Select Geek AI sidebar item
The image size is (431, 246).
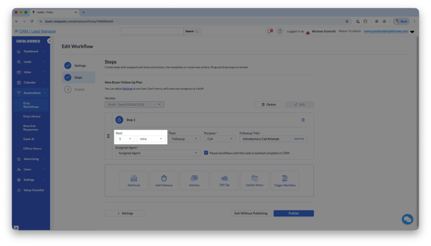pos(28,139)
